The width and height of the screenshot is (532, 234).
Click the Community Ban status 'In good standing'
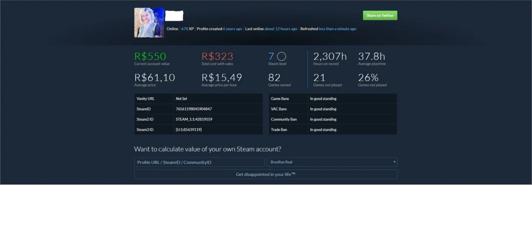[323, 119]
